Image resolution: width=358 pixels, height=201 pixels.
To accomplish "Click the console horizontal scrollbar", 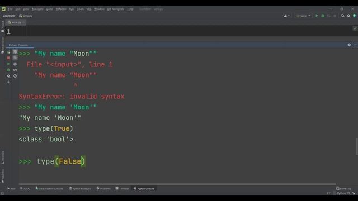I will (177, 184).
